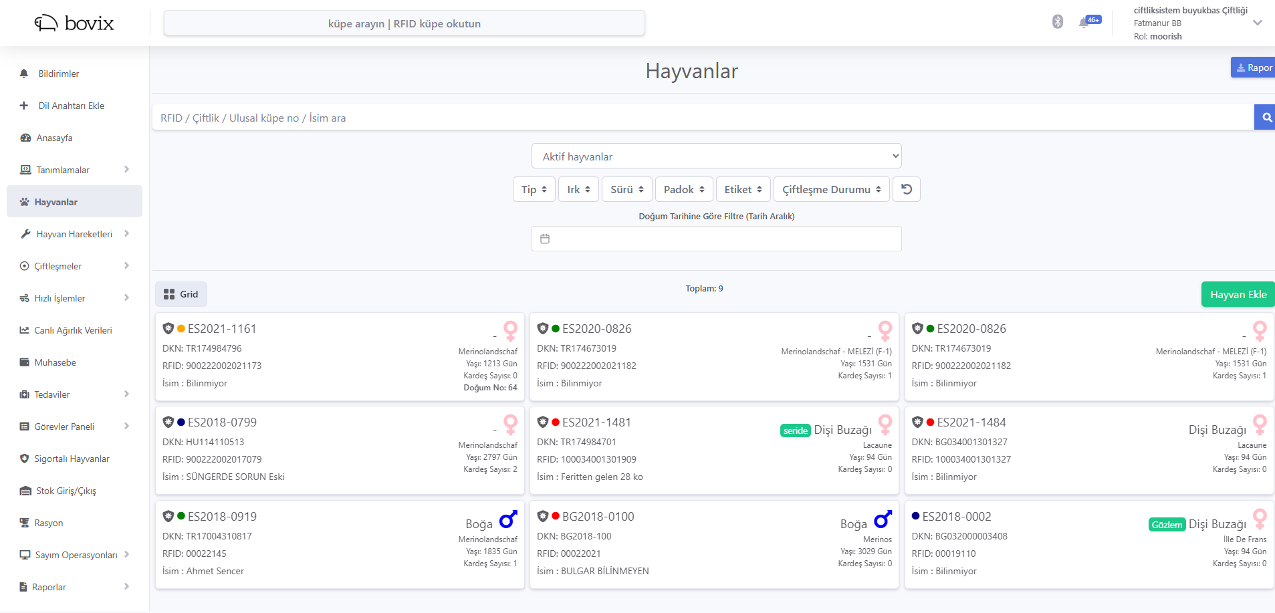Click the chart icon beside Canlı Ağırlık Verileri
This screenshot has height=613, width=1275.
(25, 330)
